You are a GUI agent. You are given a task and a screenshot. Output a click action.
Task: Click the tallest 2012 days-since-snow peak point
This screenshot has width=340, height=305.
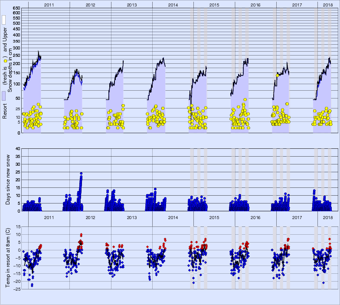click(x=81, y=174)
